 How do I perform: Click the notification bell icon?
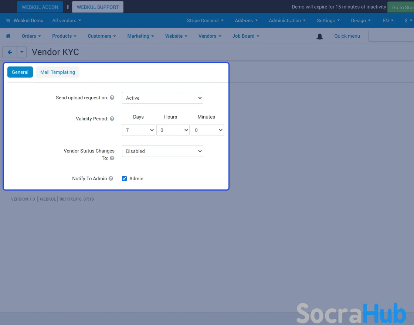[x=320, y=37]
